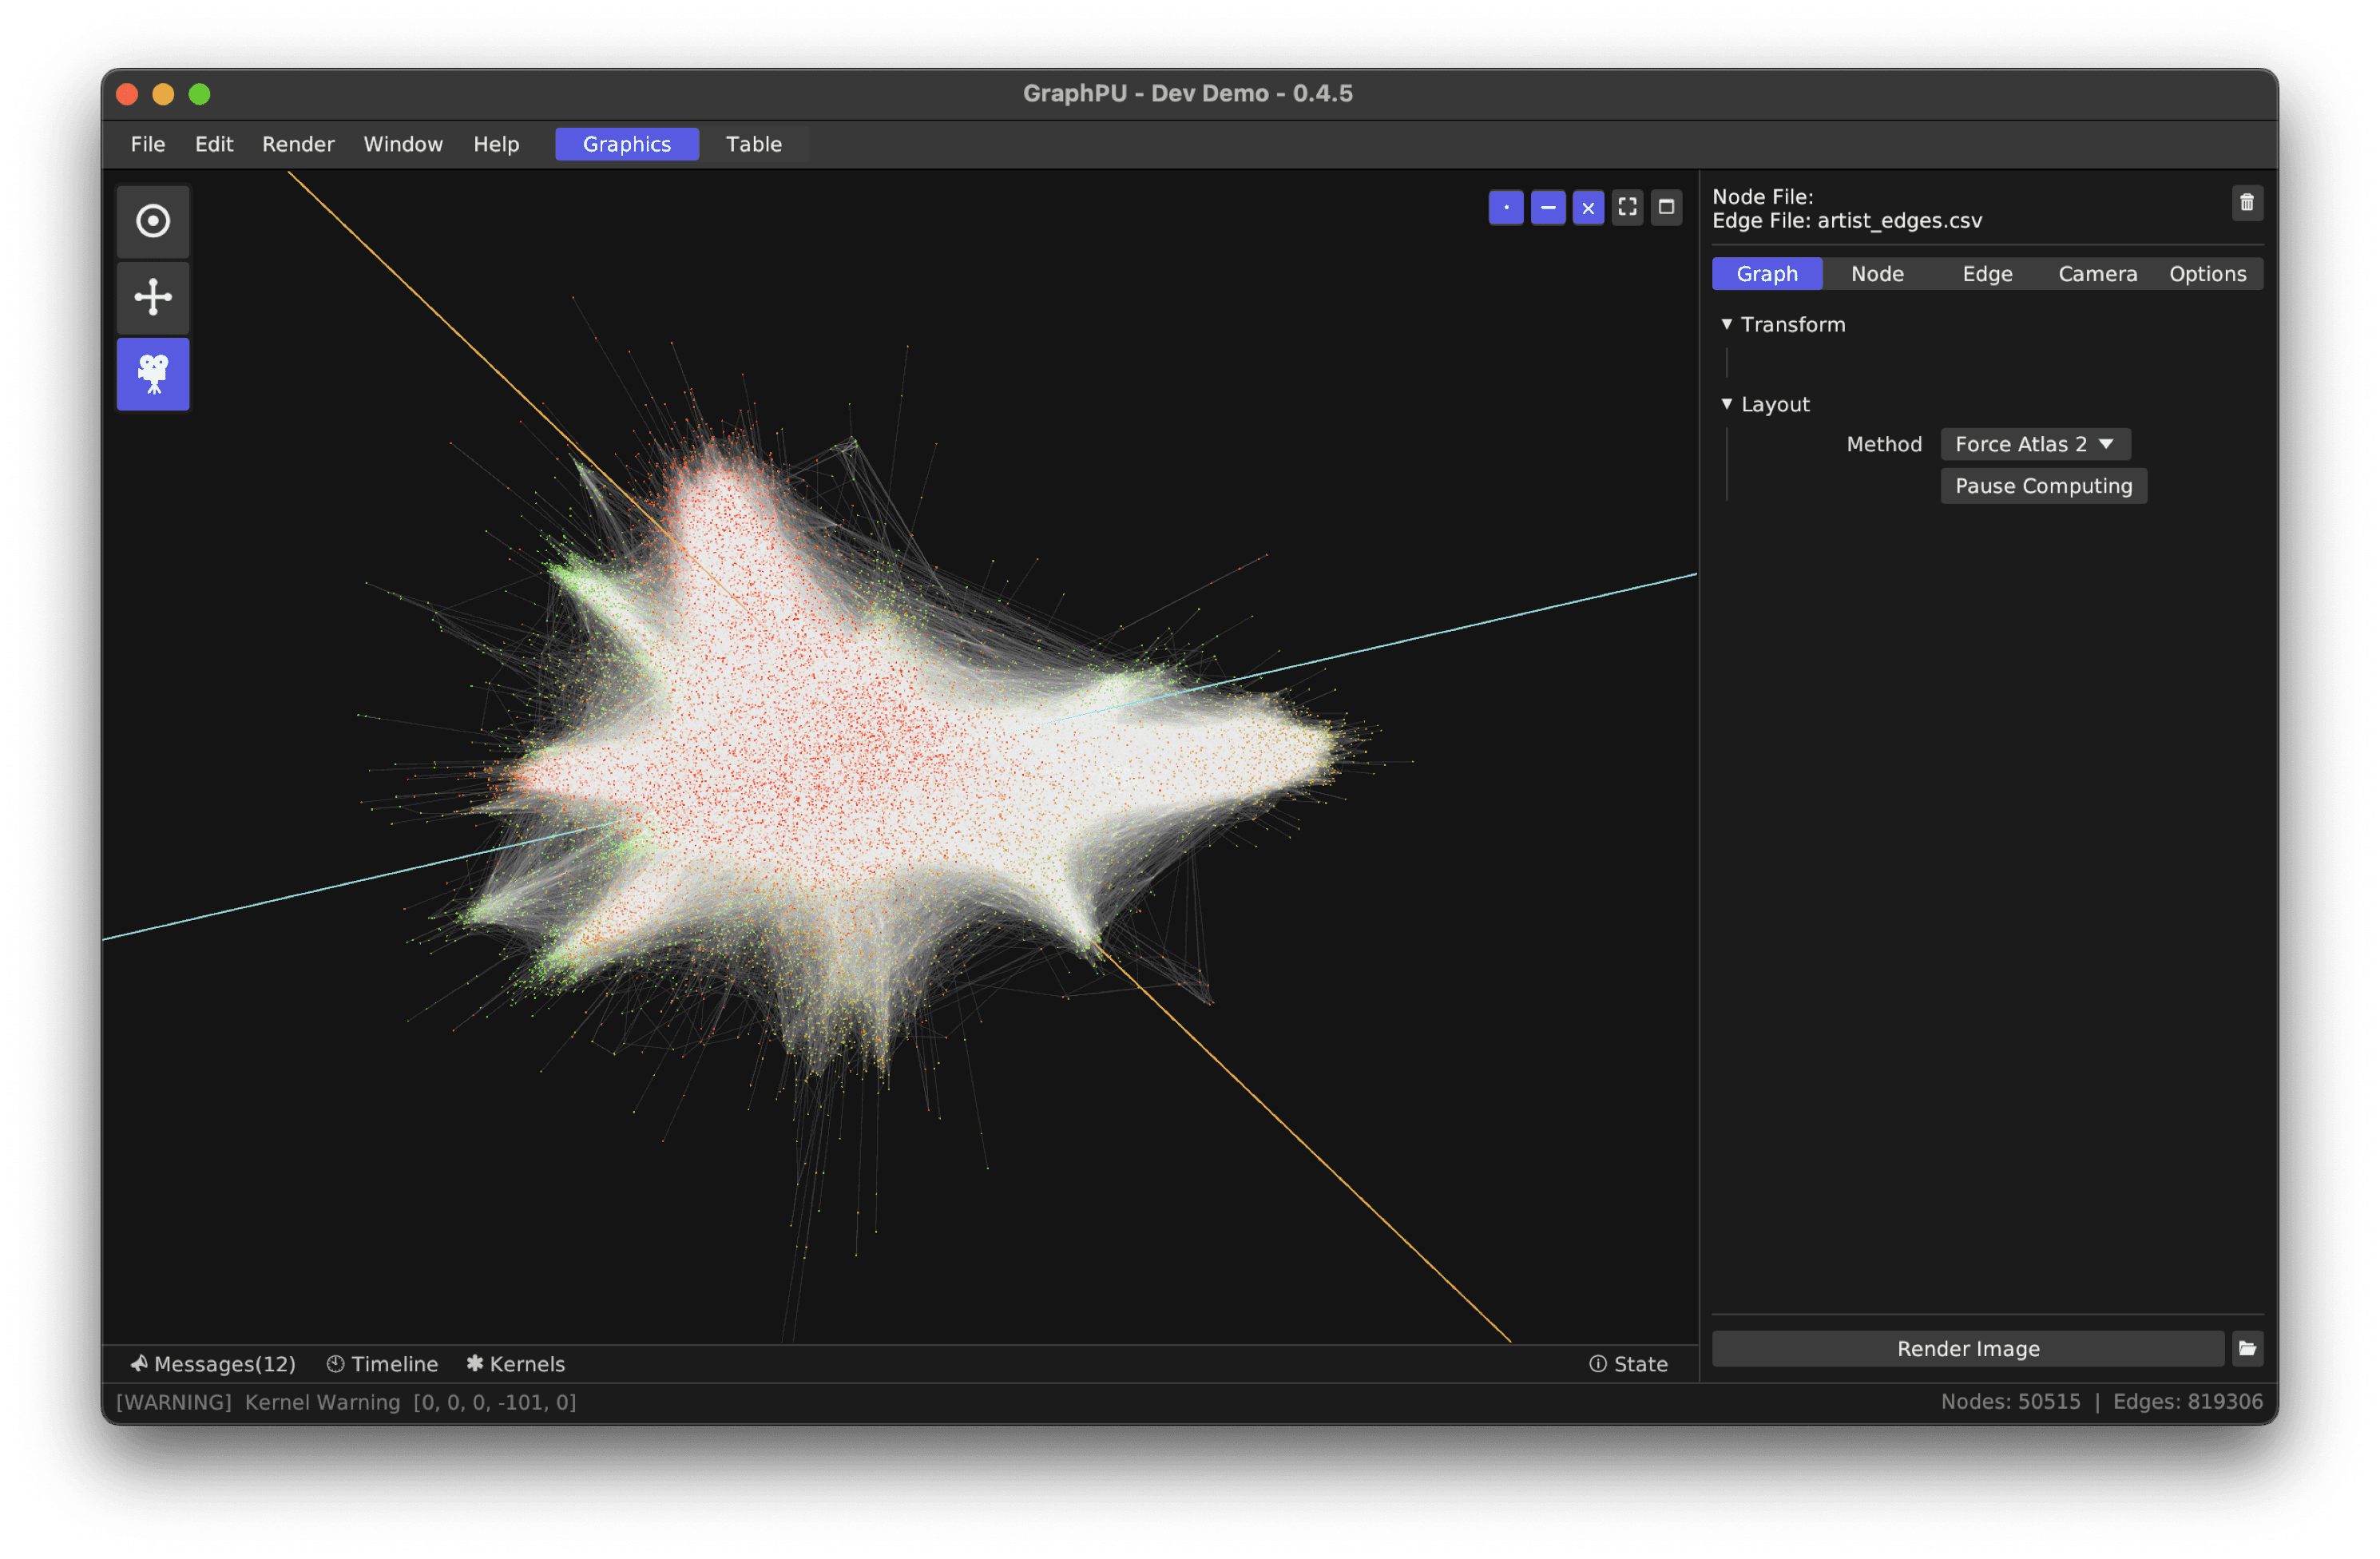Click the Render Image button
The width and height of the screenshot is (2380, 1559).
pyautogui.click(x=1967, y=1348)
